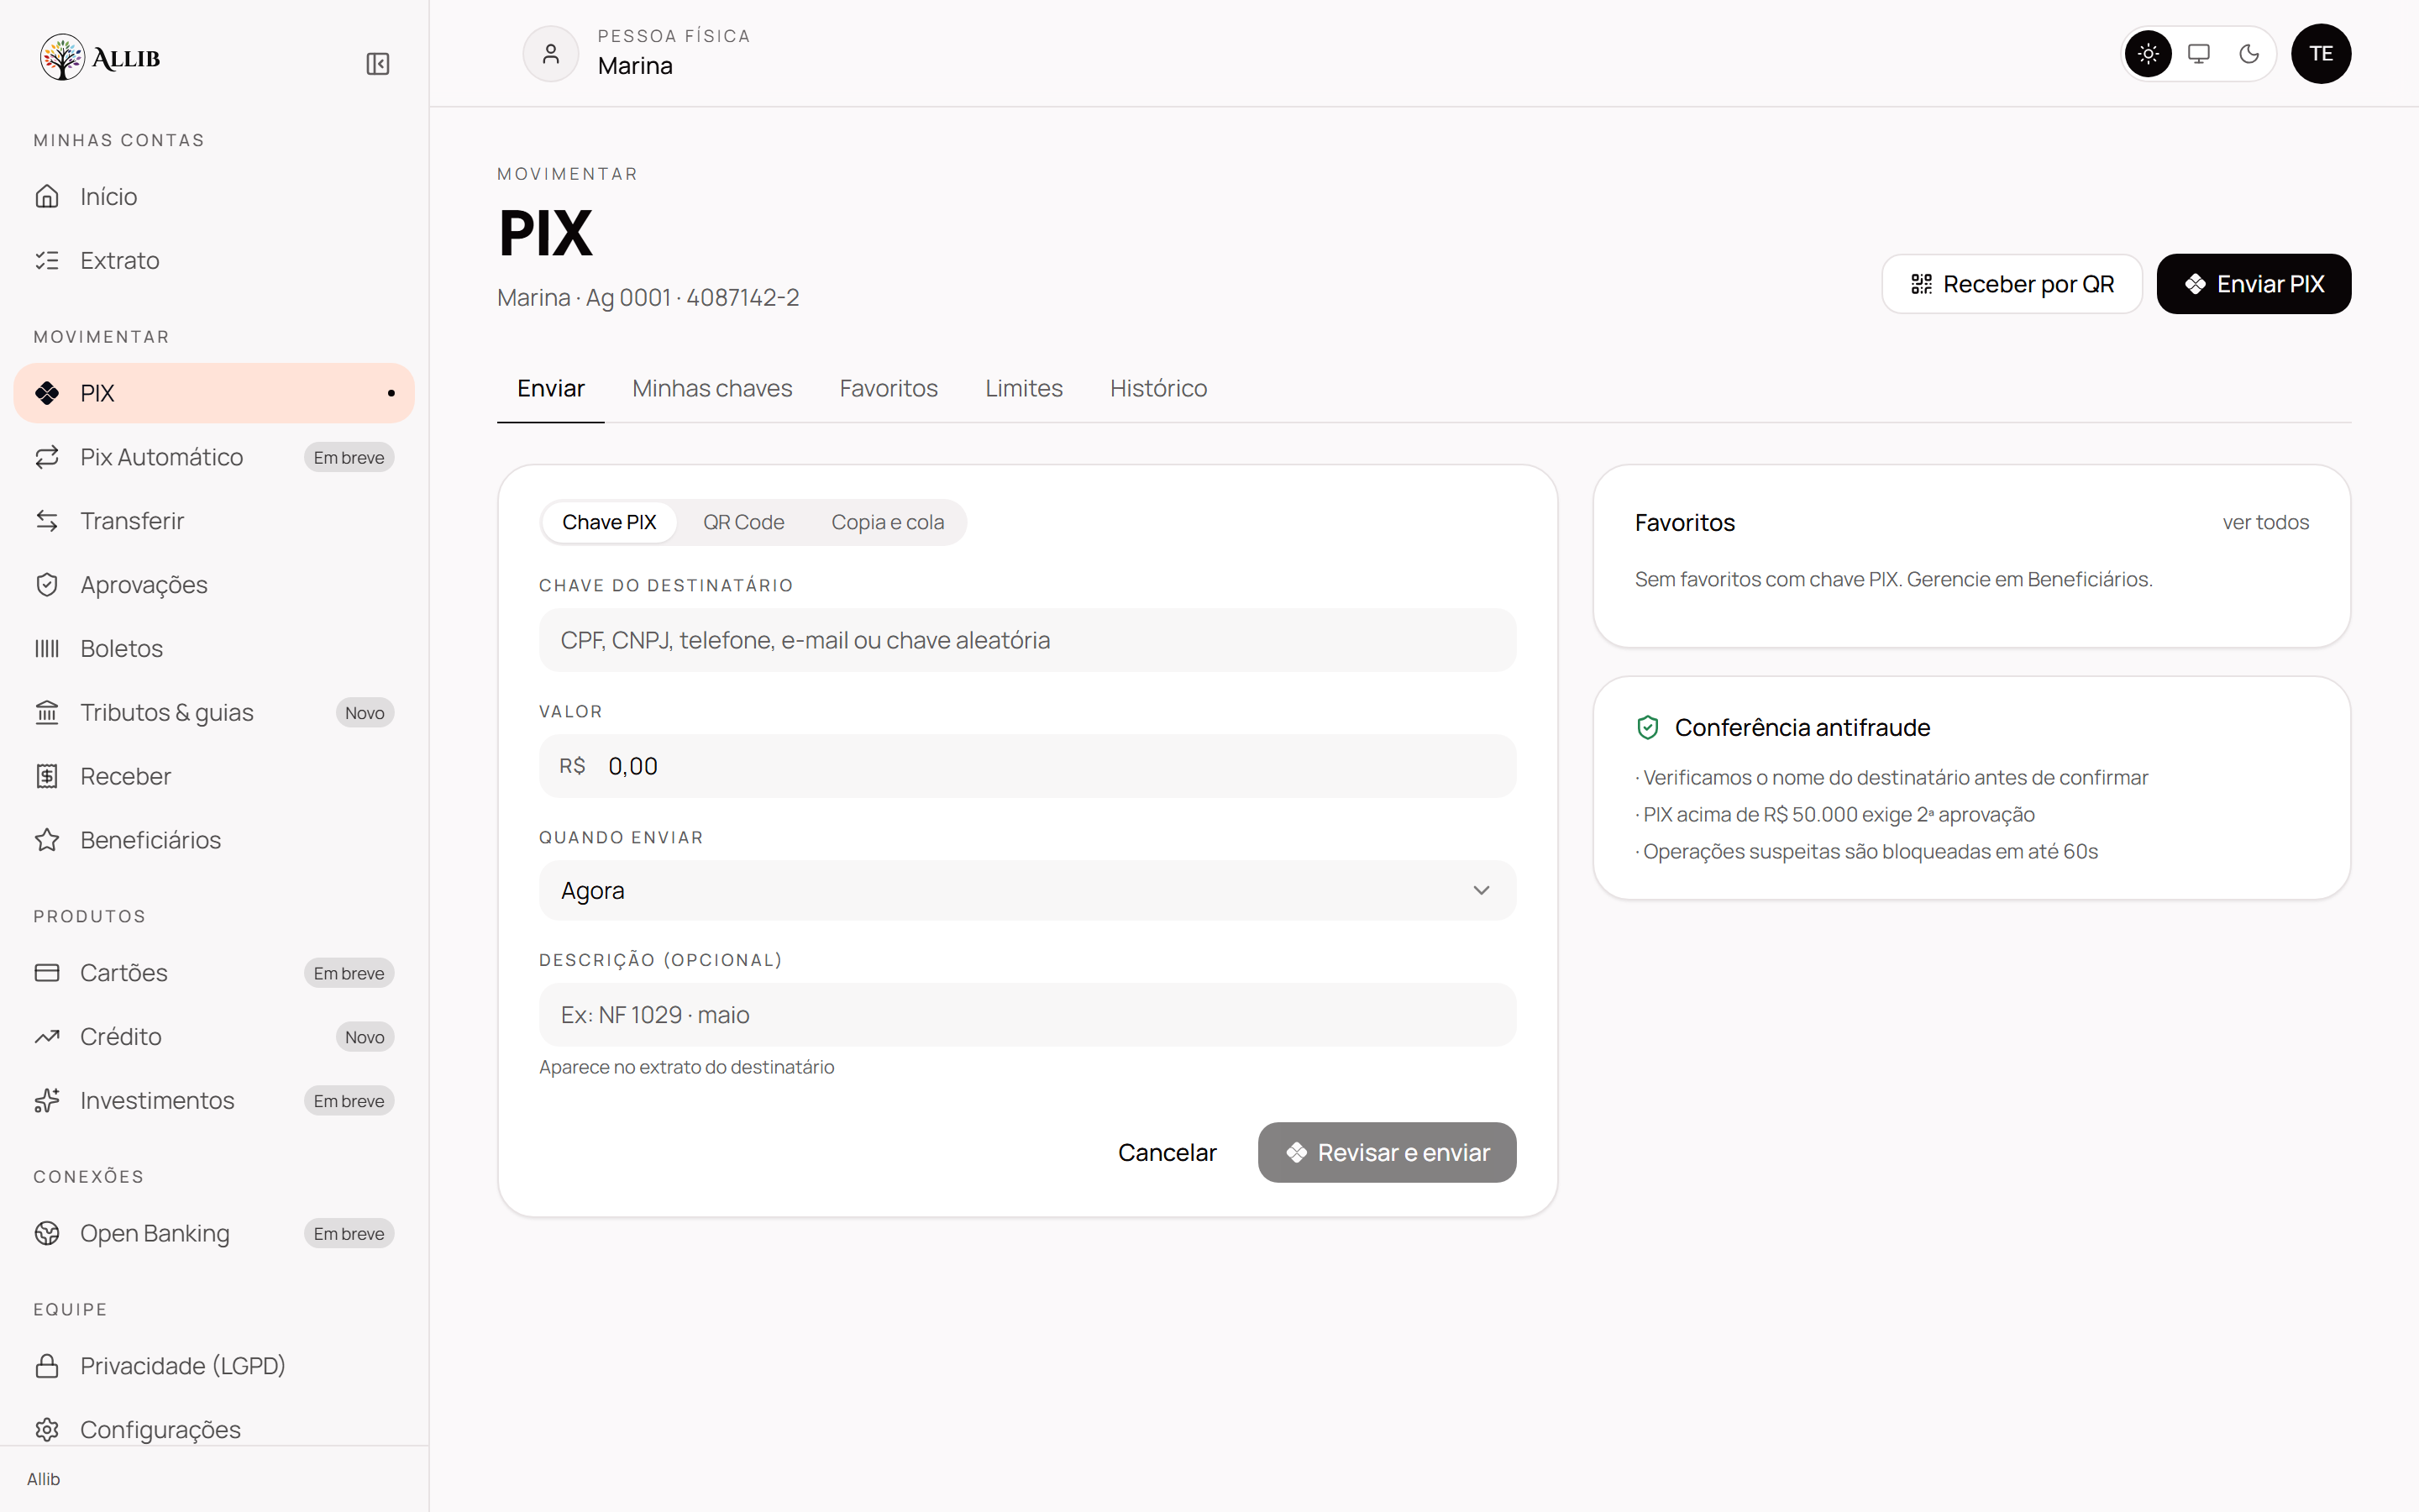Open Transferir arrows icon

point(47,521)
